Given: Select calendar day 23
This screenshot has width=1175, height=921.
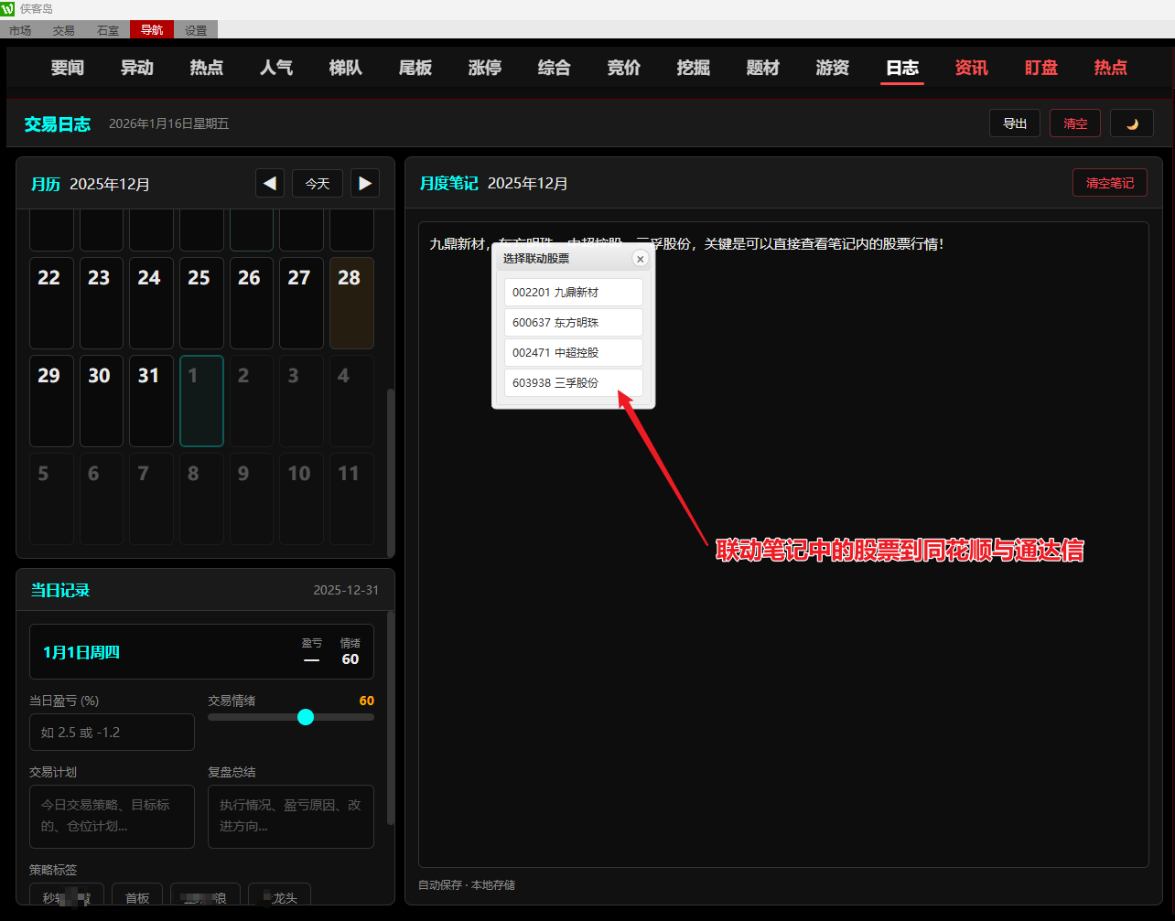Looking at the screenshot, I should tap(102, 303).
